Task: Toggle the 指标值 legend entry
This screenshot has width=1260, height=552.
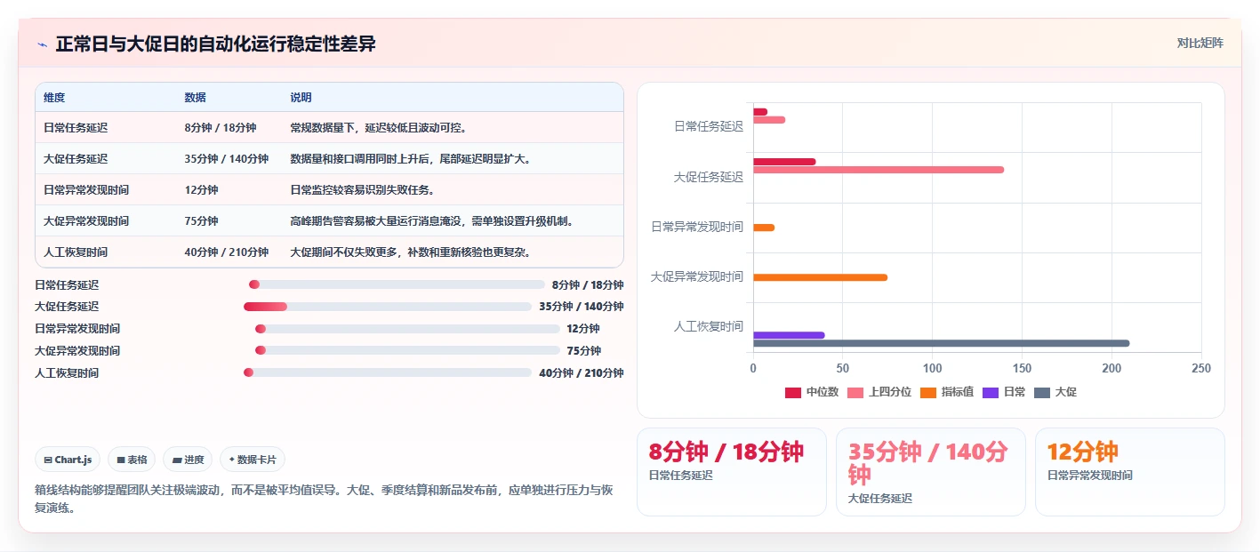Action: click(947, 392)
